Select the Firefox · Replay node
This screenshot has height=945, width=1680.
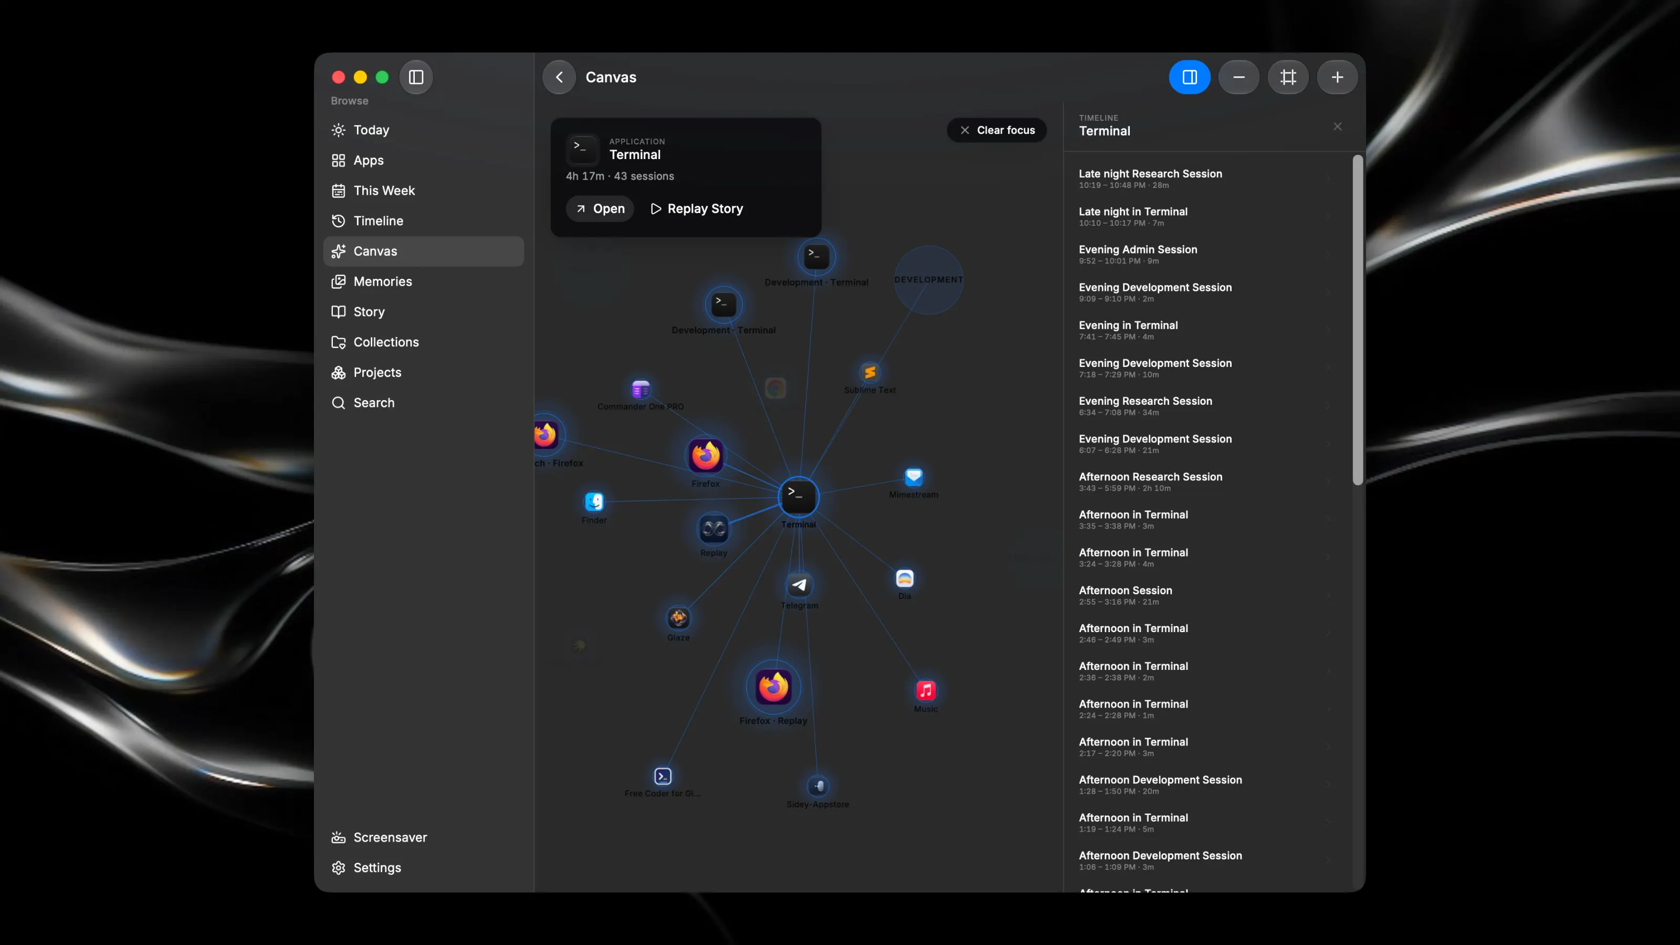pos(773,687)
